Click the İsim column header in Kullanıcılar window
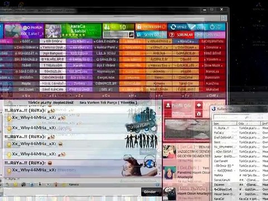Screen dimensions: 268x201 [x=224, y=123]
